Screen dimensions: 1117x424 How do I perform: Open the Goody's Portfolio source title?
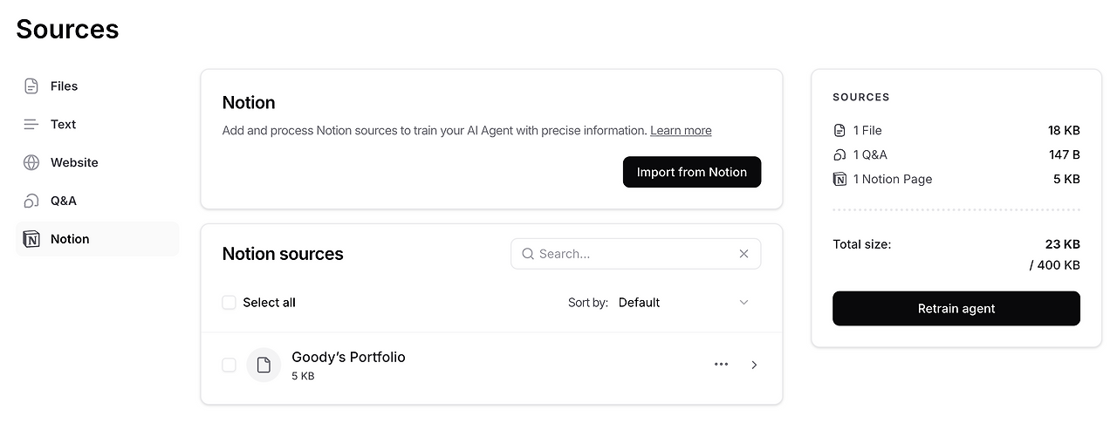(x=348, y=357)
